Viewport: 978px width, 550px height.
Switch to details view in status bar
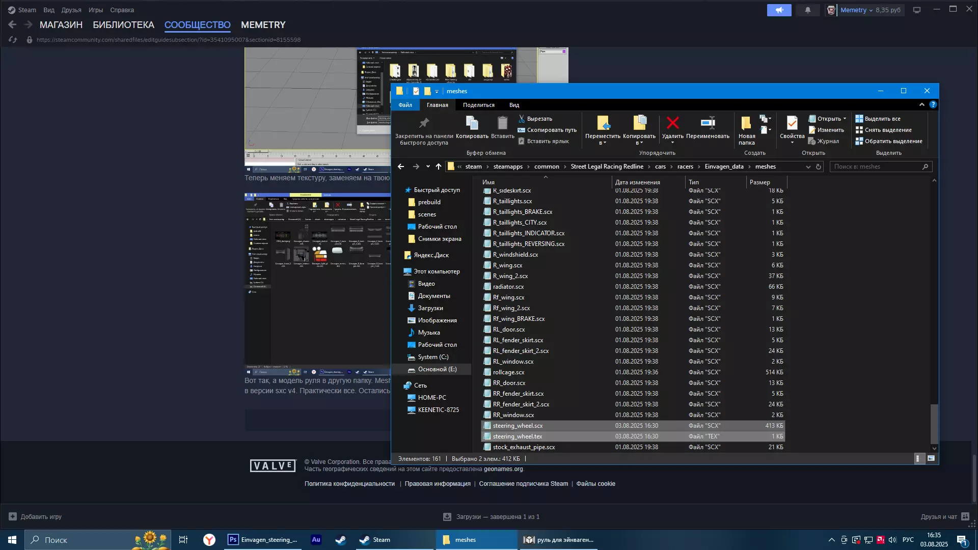918,458
